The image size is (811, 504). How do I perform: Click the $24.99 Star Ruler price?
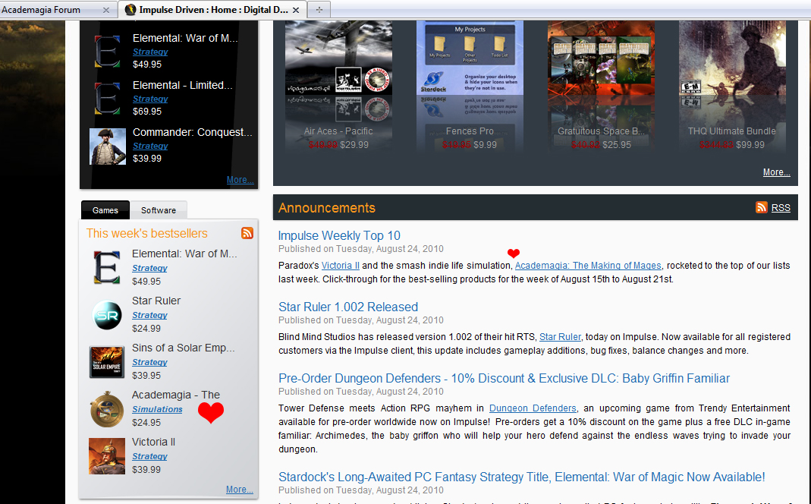146,328
